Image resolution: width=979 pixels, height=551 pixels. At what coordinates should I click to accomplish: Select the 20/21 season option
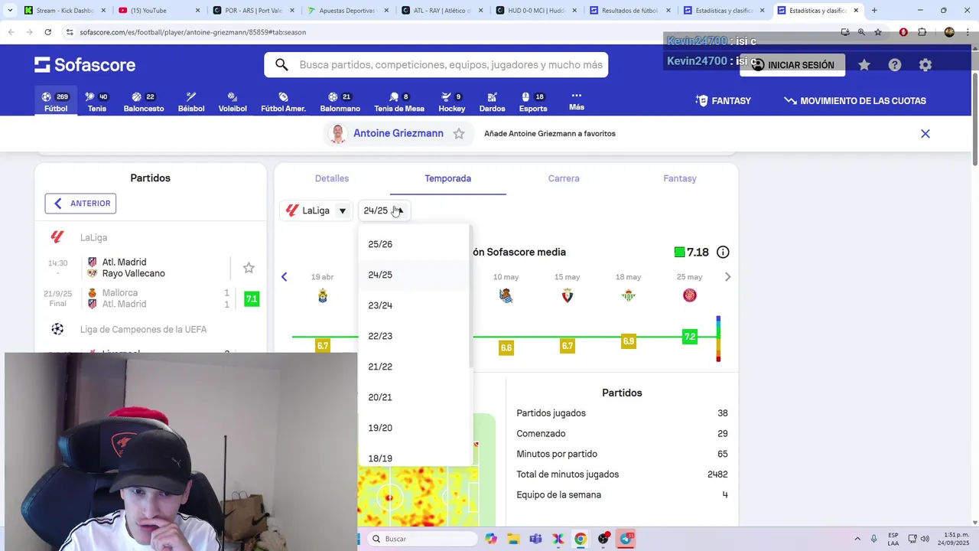coord(414,397)
